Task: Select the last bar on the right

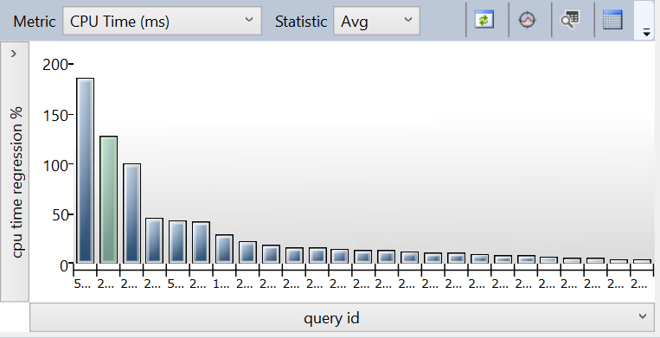Action: click(642, 261)
